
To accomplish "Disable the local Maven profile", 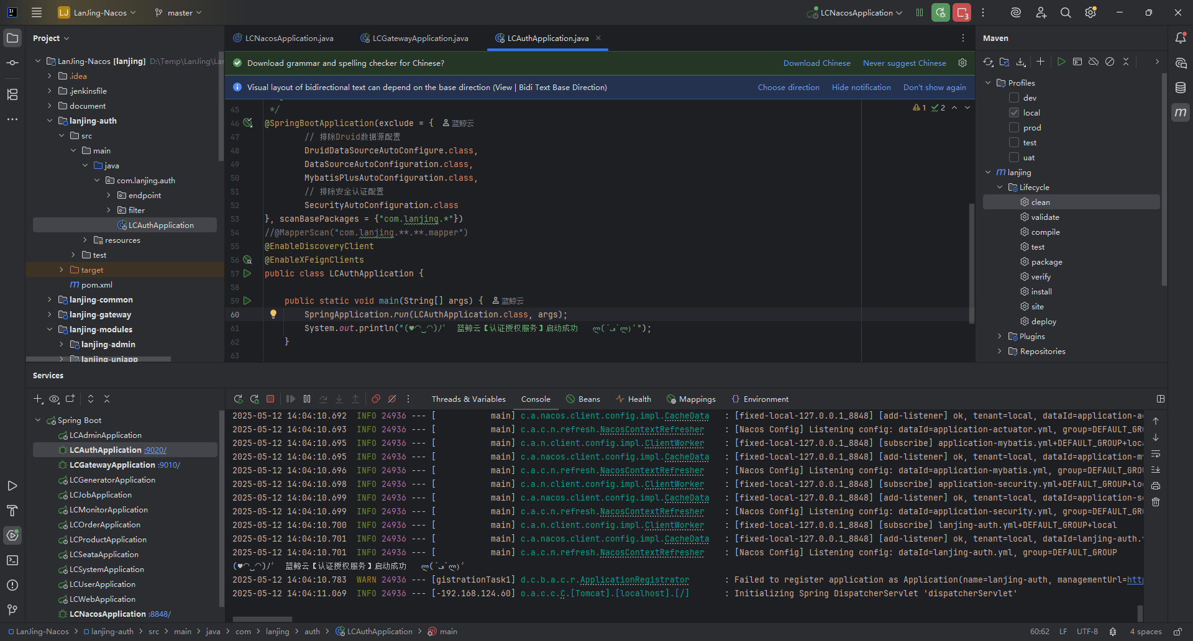I will [x=1014, y=112].
